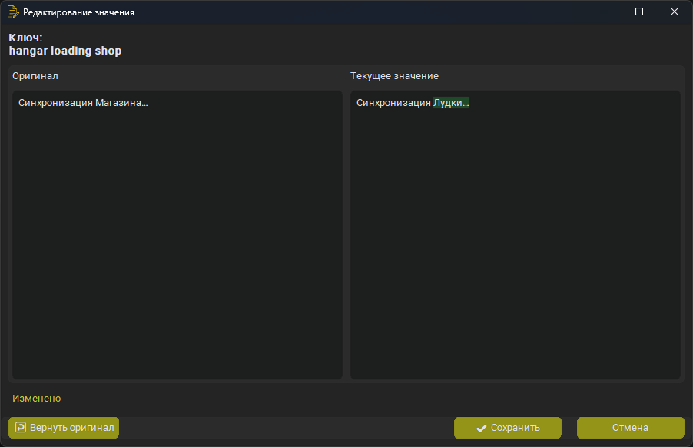This screenshot has height=447, width=693.
Task: Click the maximize button of the dialog
Action: [x=639, y=12]
